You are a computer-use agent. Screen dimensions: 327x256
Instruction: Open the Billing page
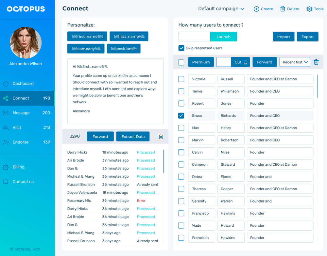[x=27, y=167]
